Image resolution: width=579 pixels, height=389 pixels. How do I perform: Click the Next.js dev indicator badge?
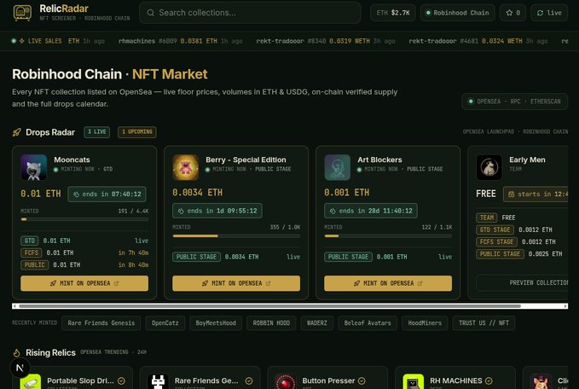click(20, 368)
